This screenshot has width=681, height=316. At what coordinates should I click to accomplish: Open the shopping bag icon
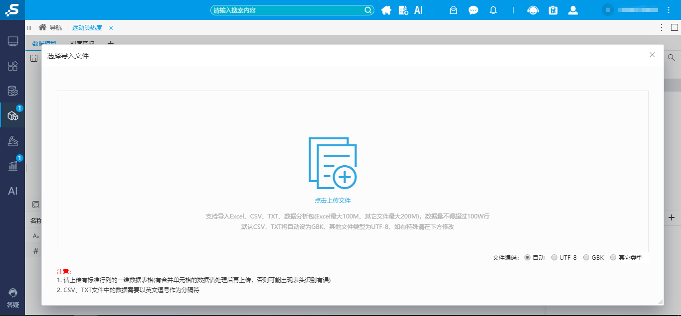453,10
